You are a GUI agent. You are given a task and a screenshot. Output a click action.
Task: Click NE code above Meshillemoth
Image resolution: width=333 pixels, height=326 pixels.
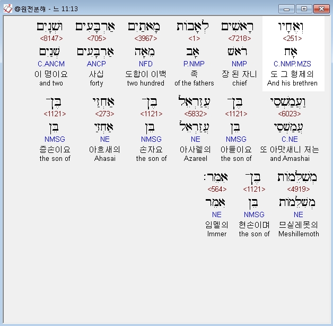coord(299,215)
